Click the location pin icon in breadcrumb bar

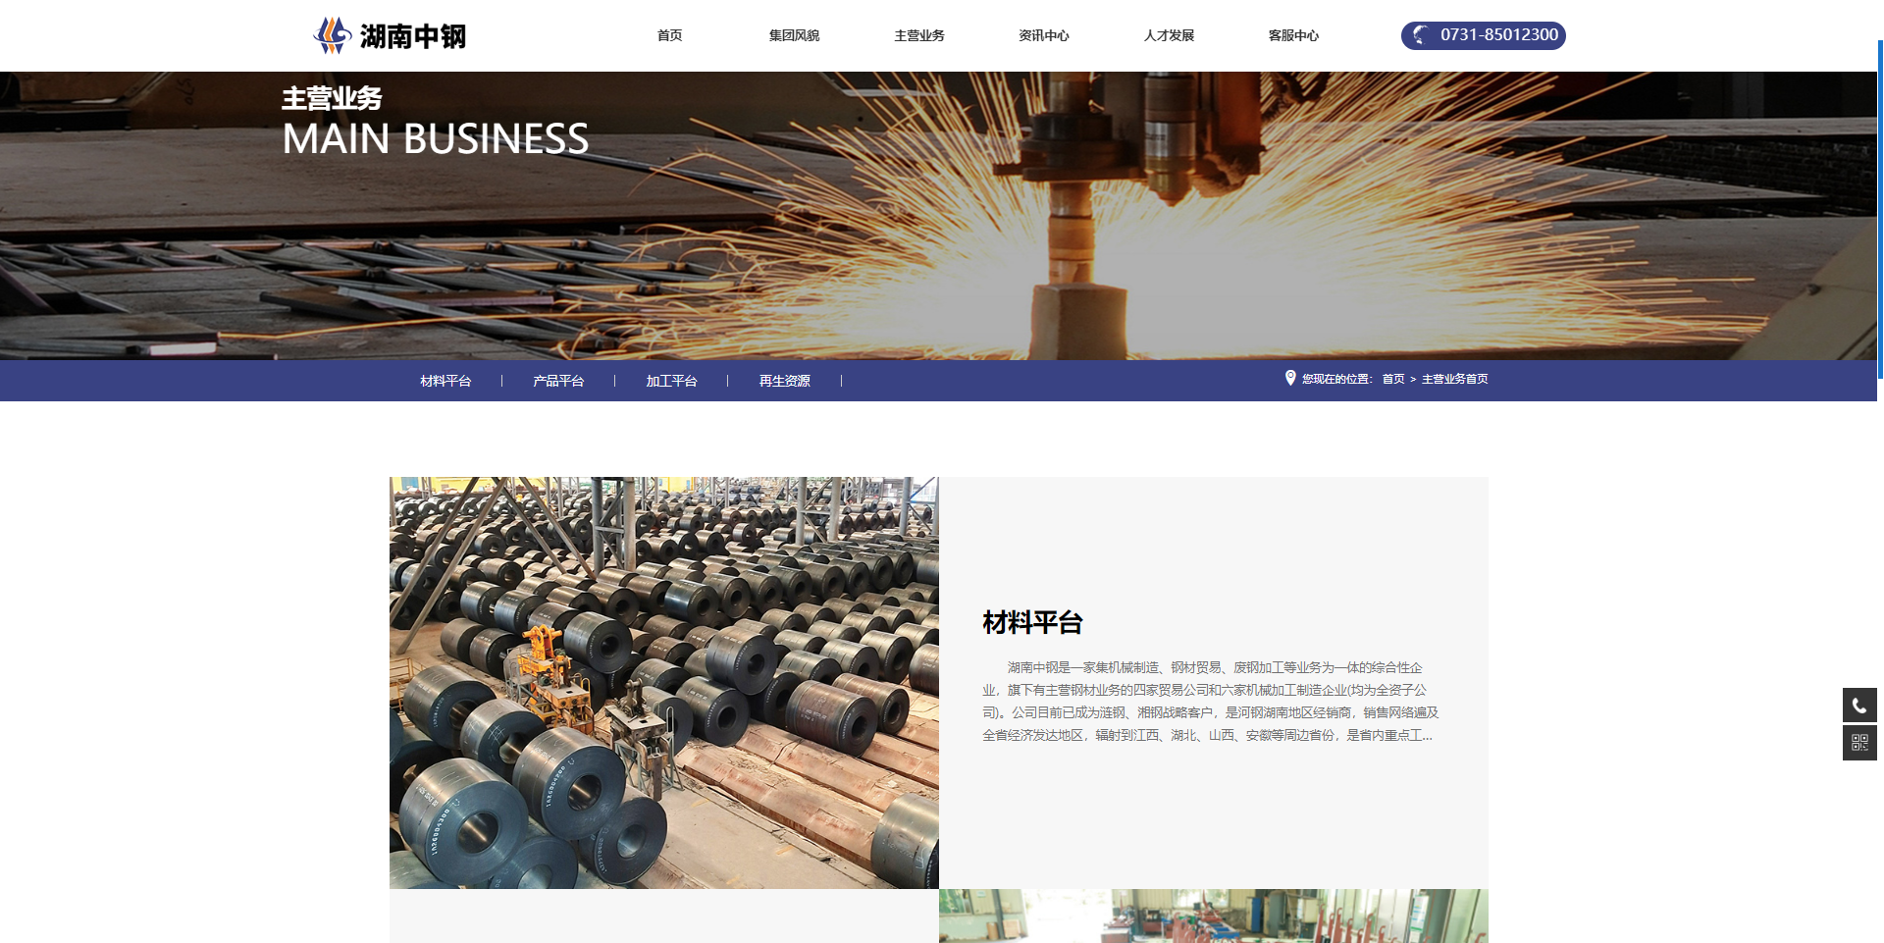coord(1290,379)
